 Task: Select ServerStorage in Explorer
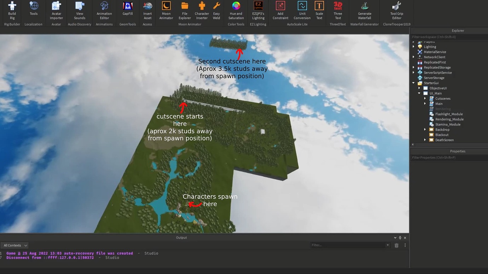pos(434,78)
